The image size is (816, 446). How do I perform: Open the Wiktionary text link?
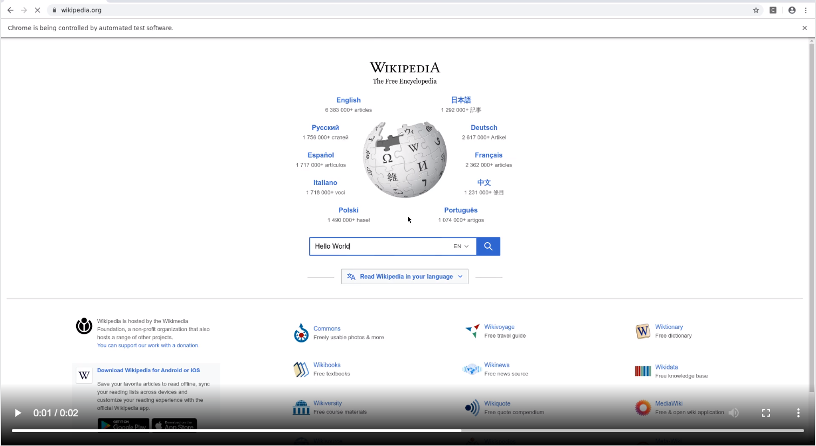coord(669,327)
